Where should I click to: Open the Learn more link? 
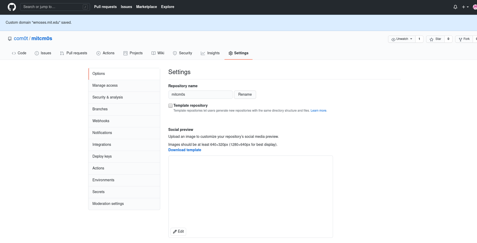[318, 111]
